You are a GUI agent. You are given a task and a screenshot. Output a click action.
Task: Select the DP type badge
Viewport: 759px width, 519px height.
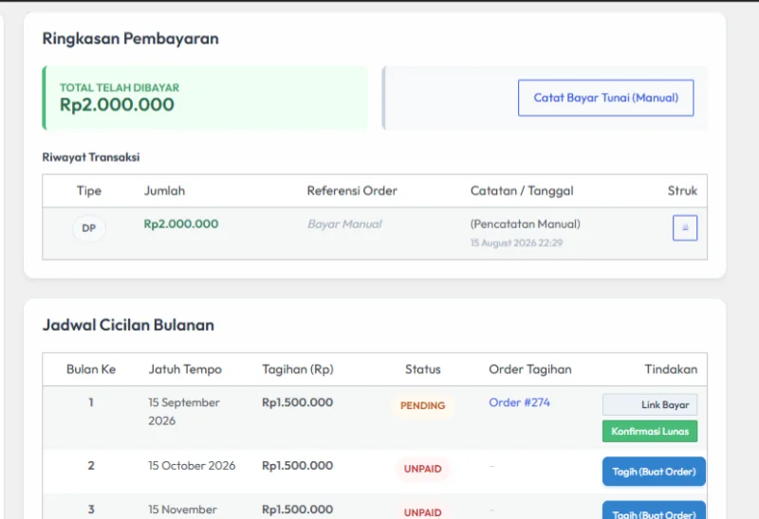[88, 228]
